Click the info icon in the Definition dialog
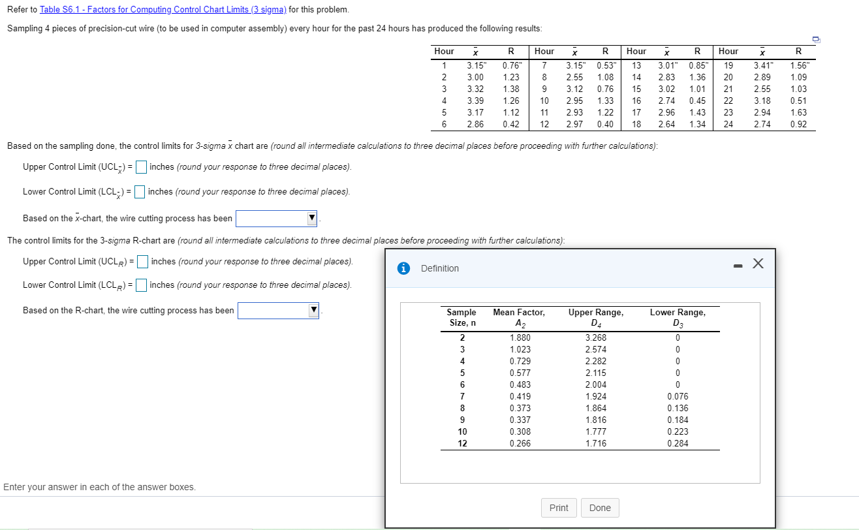Viewport: 859px width, 530px height. point(403,268)
